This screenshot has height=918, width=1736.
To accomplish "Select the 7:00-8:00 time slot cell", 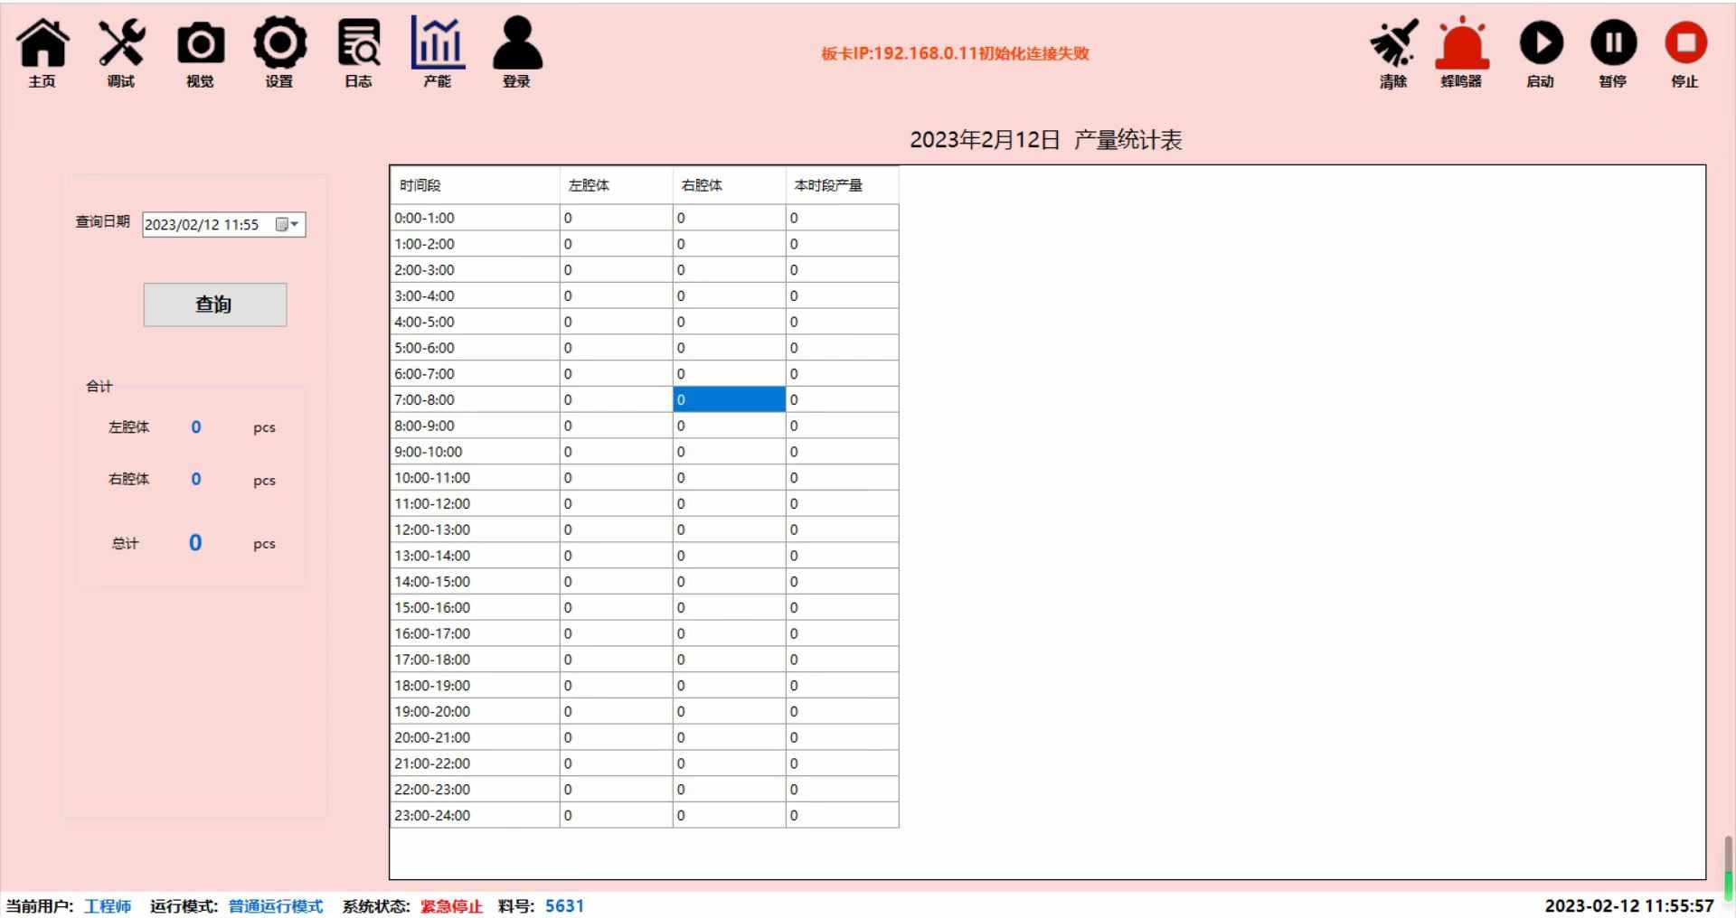I will pyautogui.click(x=475, y=399).
